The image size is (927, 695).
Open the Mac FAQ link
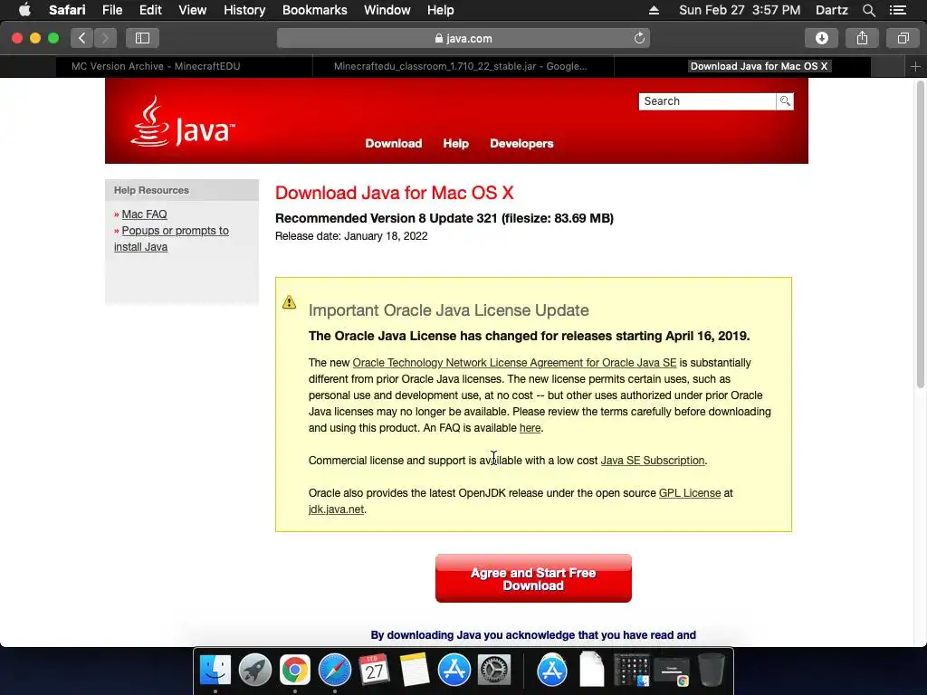(x=144, y=214)
